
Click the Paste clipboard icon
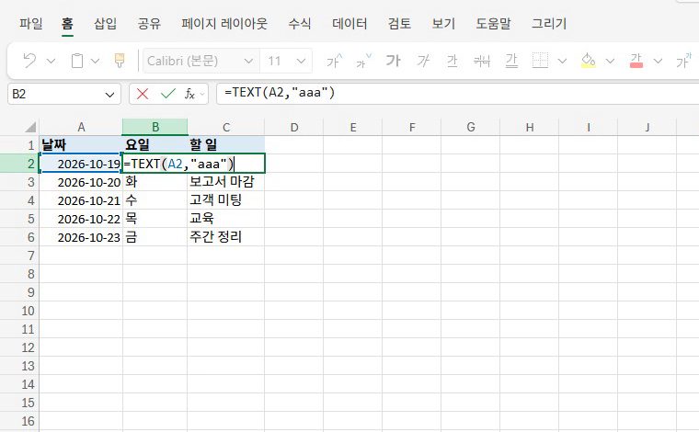point(77,60)
